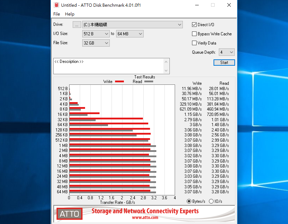
Task: Click the gray Read legend swatch
Action: [149, 82]
